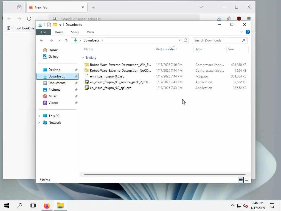This screenshot has height=211, width=281.
Task: Select Downloads in the sidebar
Action: tap(57, 76)
